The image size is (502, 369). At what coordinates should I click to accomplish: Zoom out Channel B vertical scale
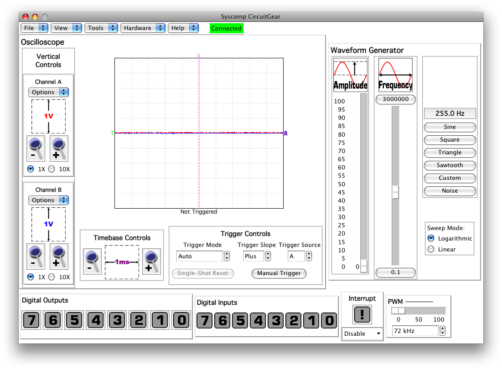(36, 256)
